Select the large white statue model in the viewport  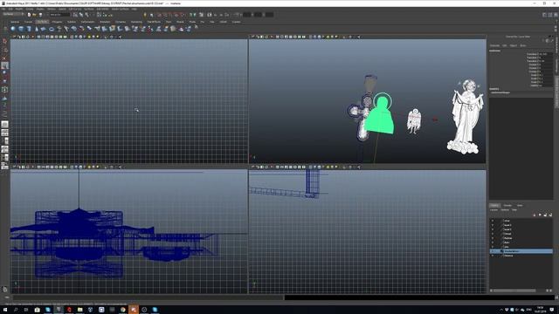pyautogui.click(x=466, y=117)
